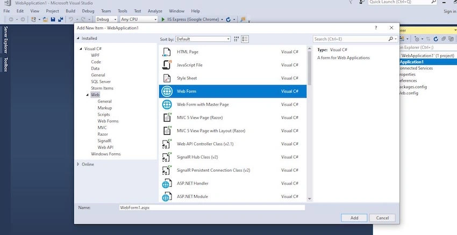Select Web Forms category in tree

pos(108,121)
